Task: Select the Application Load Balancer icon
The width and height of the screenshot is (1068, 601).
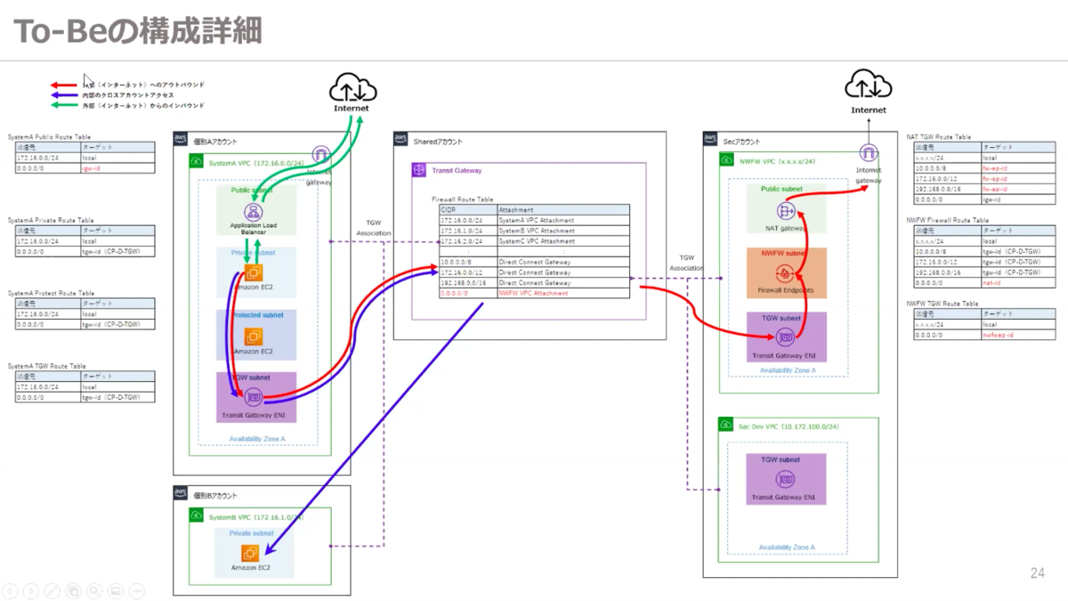Action: 252,212
